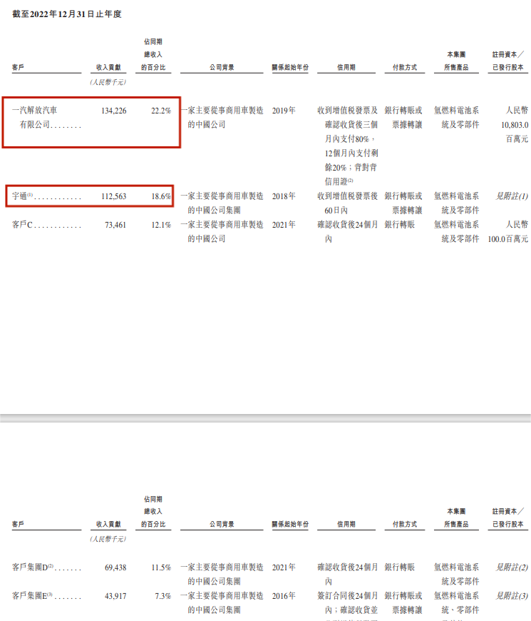Select percentage 22.2%
This screenshot has height=621, width=531.
click(161, 111)
